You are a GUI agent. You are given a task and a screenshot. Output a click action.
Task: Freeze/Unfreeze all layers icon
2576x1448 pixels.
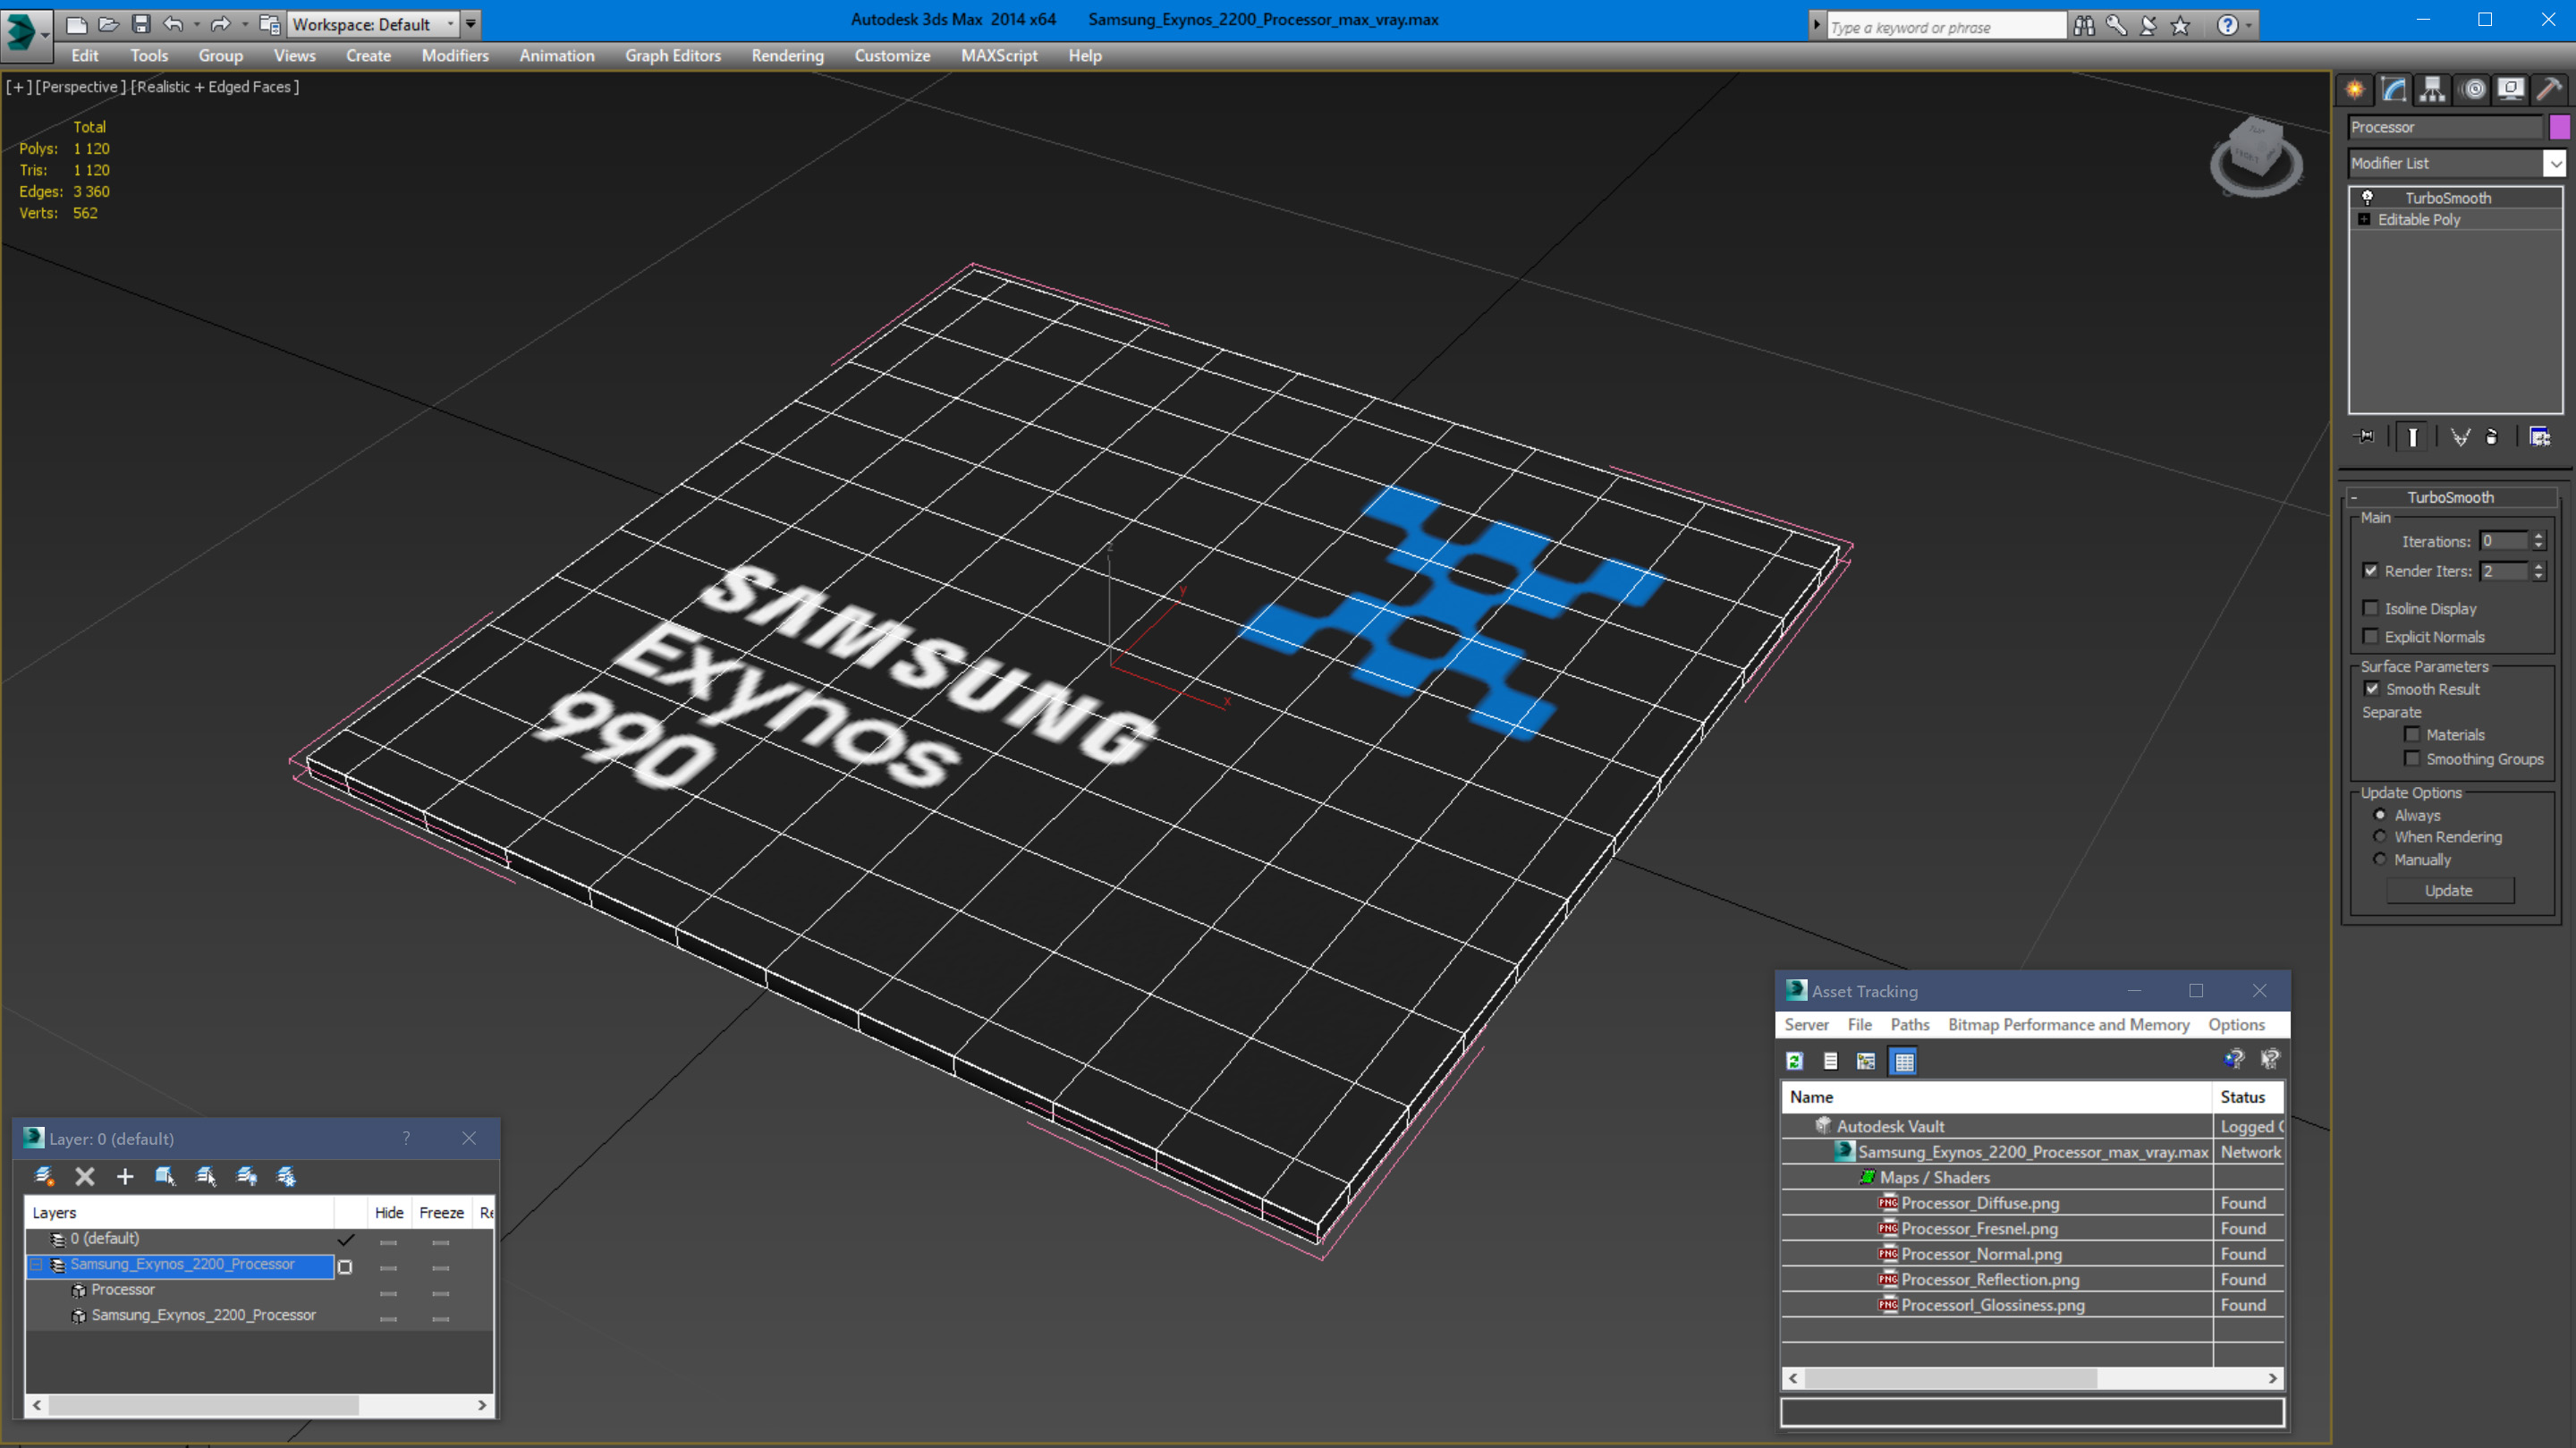click(286, 1176)
